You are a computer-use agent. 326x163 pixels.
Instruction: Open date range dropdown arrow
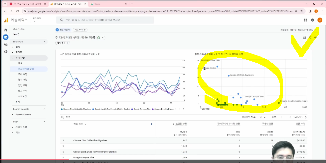coord(316,30)
